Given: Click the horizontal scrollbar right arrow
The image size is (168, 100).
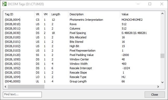Looking at the screenshot, I should [x=158, y=87].
